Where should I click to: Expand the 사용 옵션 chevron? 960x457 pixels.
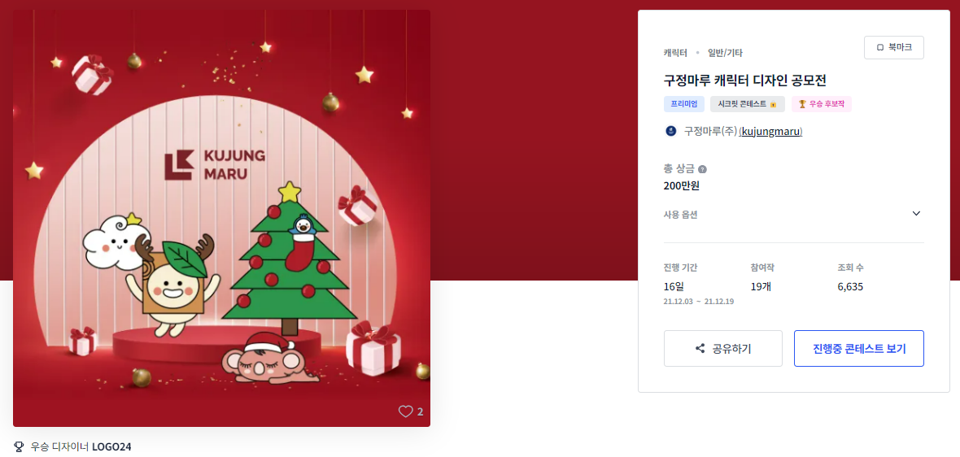click(916, 214)
